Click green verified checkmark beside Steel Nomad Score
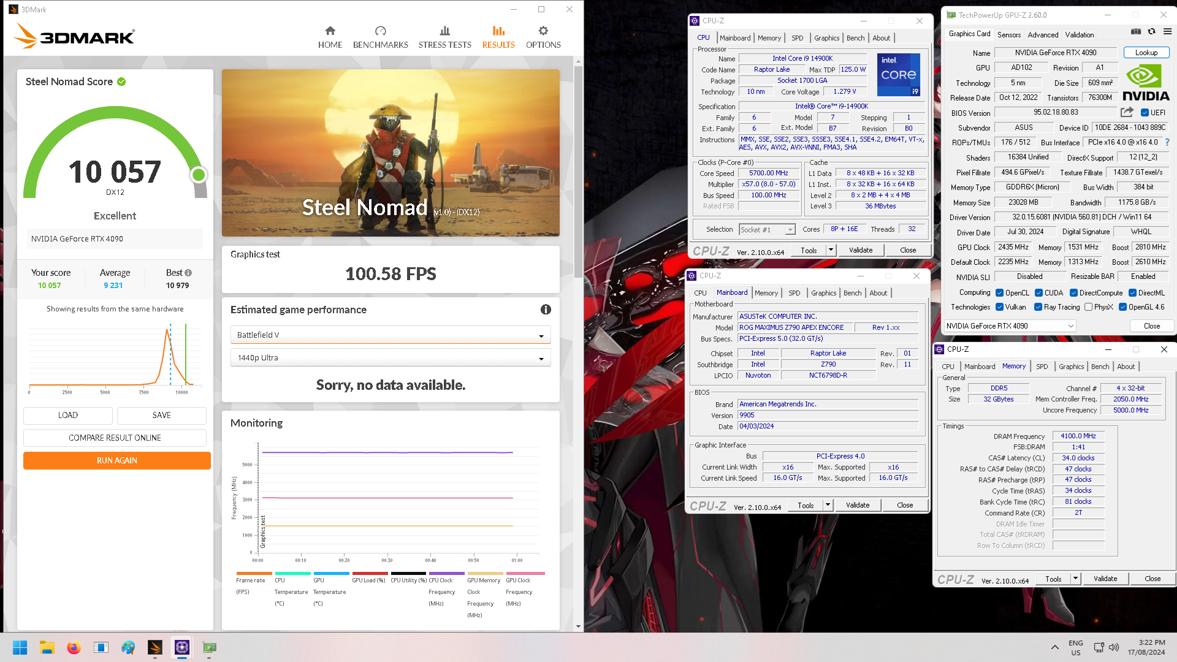The height and width of the screenshot is (662, 1177). (121, 82)
